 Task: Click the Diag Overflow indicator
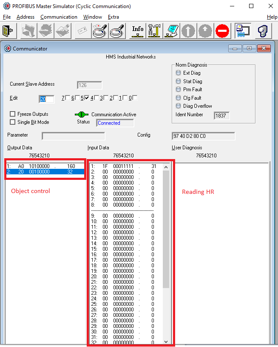point(178,106)
